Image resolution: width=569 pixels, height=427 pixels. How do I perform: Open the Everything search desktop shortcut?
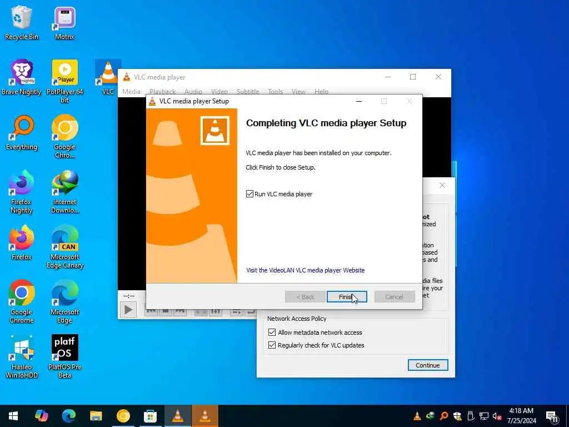[x=22, y=132]
